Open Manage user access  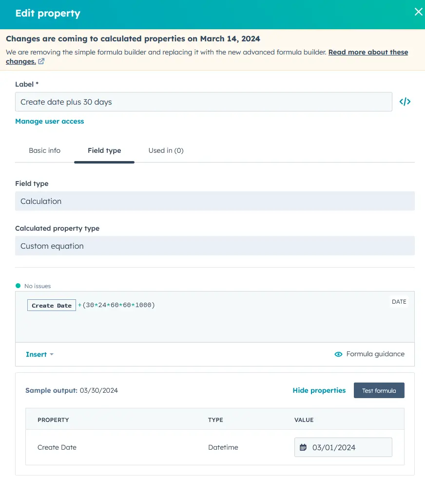click(x=49, y=121)
